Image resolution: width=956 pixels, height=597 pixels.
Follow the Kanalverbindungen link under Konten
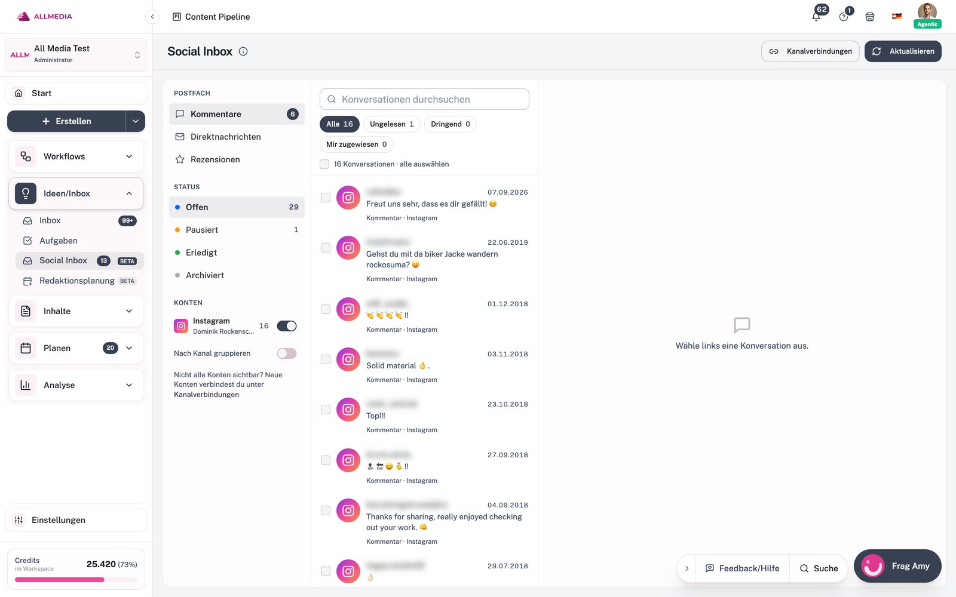(206, 395)
